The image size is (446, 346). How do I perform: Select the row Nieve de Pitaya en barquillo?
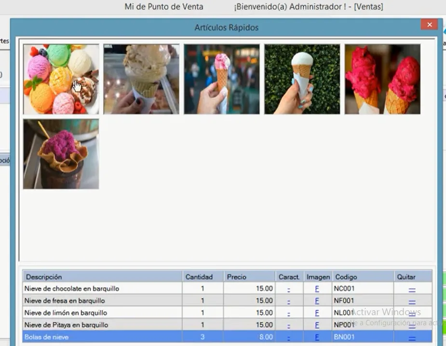101,324
